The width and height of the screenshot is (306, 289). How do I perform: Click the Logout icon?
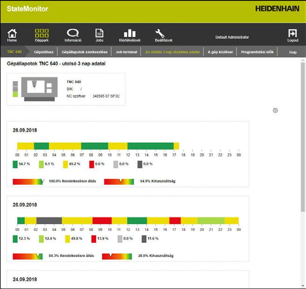pos(292,33)
